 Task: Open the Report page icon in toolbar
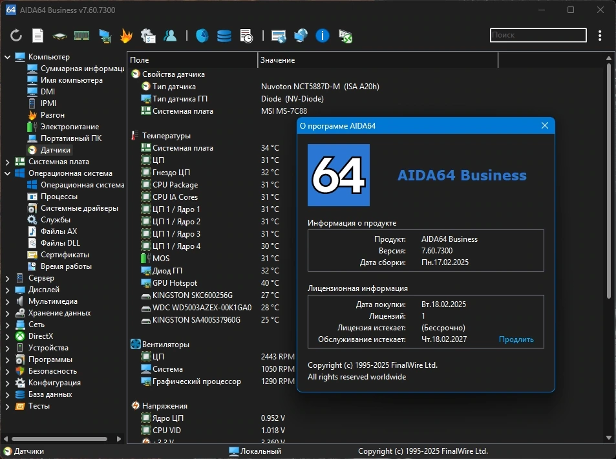tap(37, 36)
